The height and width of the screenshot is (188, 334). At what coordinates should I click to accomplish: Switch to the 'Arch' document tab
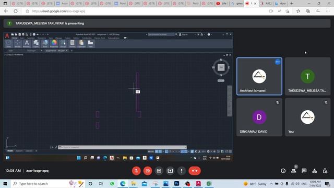pyautogui.click(x=62, y=4)
